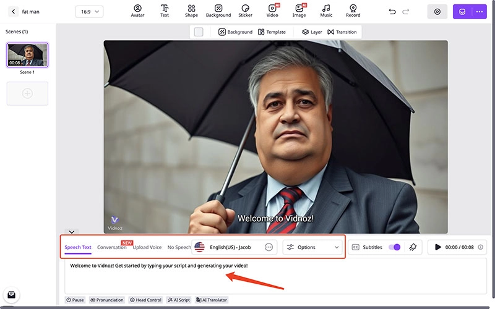Open the Avatar tool

pyautogui.click(x=137, y=11)
